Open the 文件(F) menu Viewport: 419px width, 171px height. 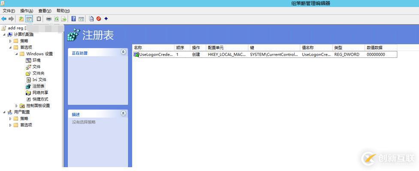coord(9,11)
